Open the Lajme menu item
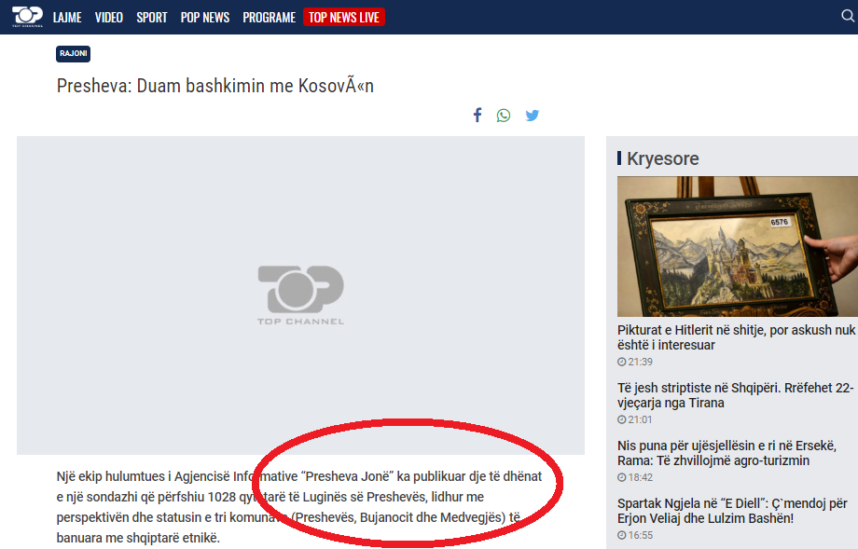 [x=67, y=18]
